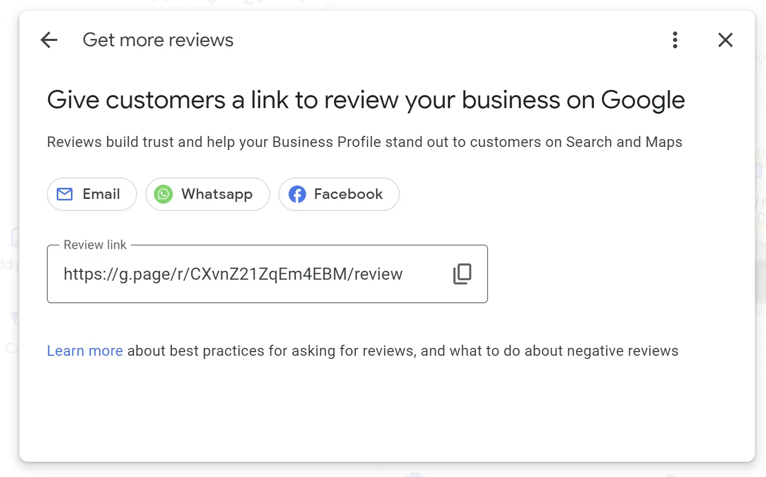Click the Email envelope icon
This screenshot has height=477, width=766.
point(64,194)
